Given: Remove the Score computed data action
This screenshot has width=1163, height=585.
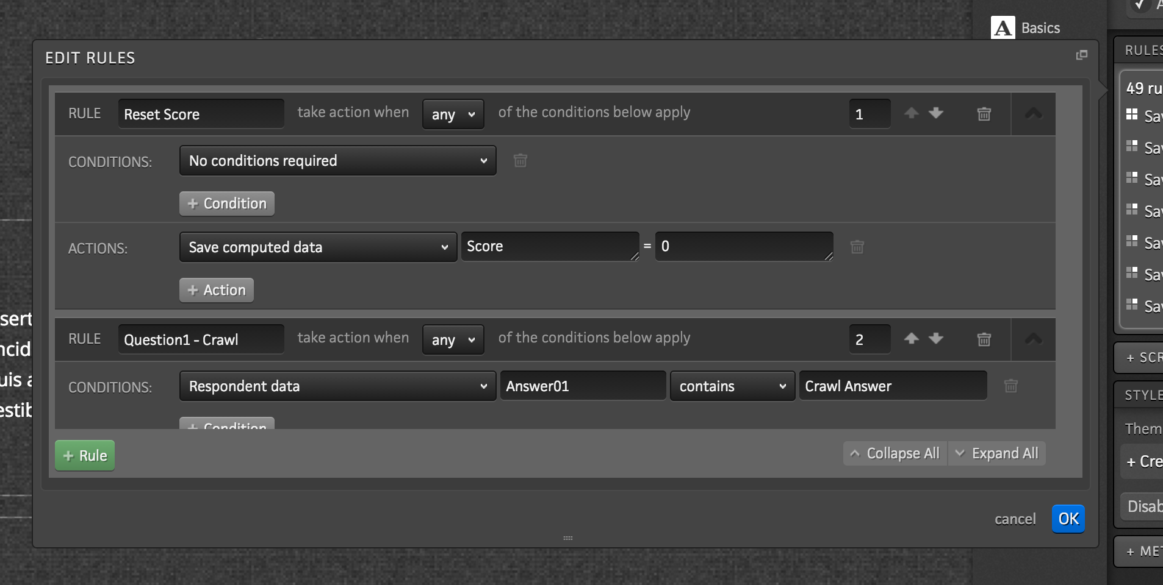Looking at the screenshot, I should 857,247.
